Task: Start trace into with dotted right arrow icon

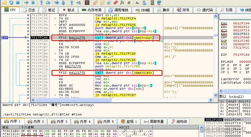Action: (57, 2)
